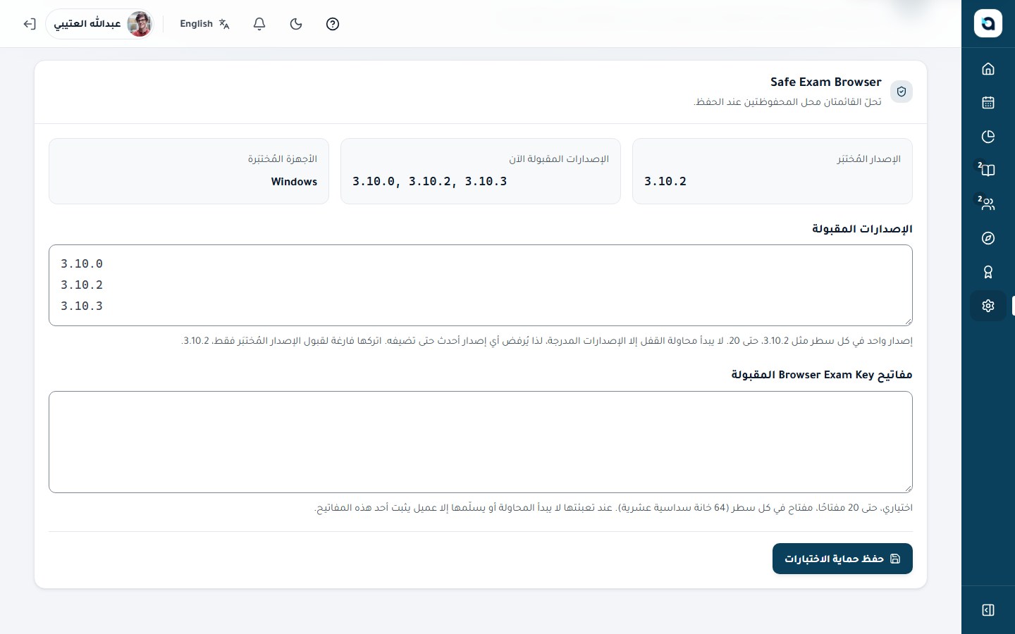Click the tested version value 3.10.2
1015x634 pixels.
(665, 181)
